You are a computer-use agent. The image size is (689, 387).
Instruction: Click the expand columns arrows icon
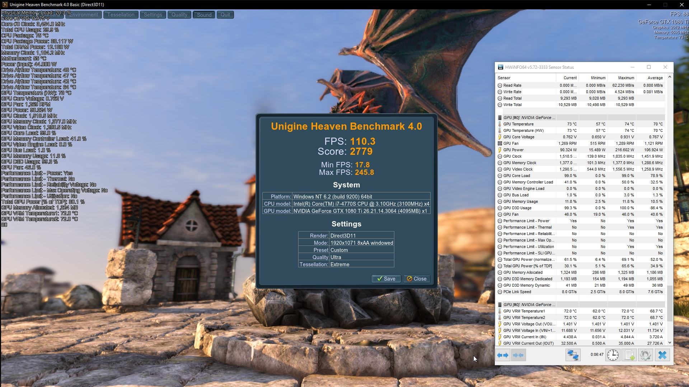coord(503,355)
